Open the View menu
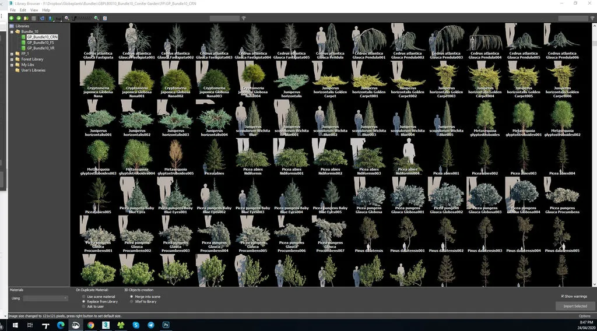Screen dimensions: 597x331 pos(34,10)
